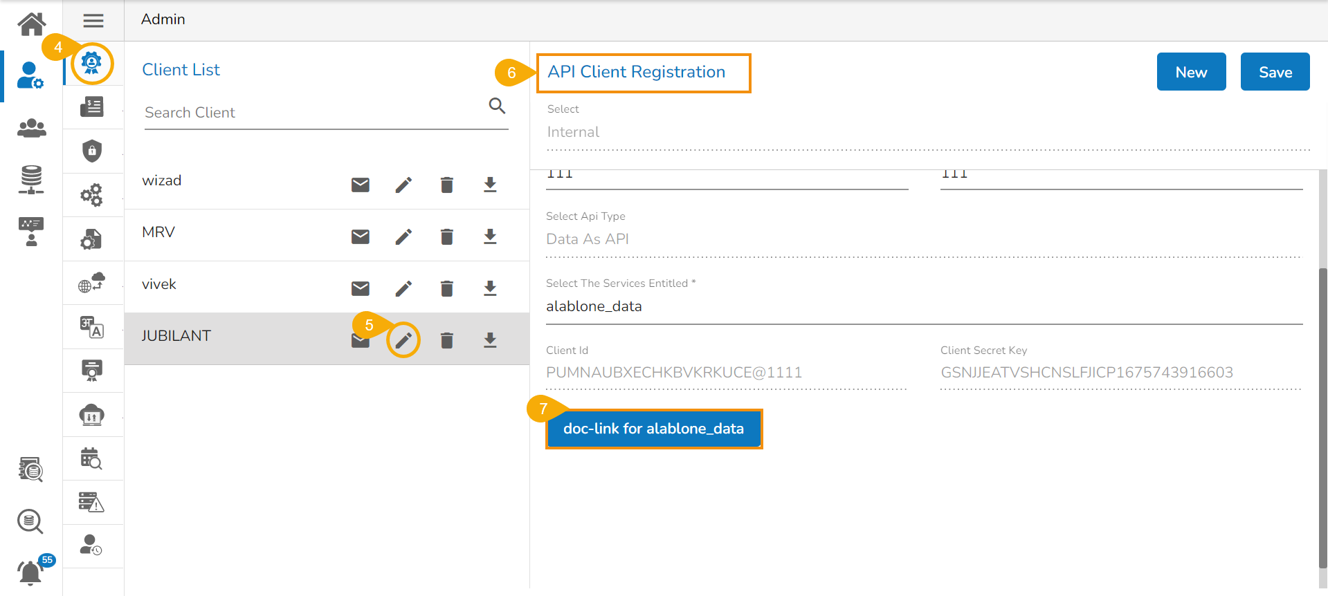Edit the vivek client
This screenshot has height=596, width=1328.
pos(403,288)
